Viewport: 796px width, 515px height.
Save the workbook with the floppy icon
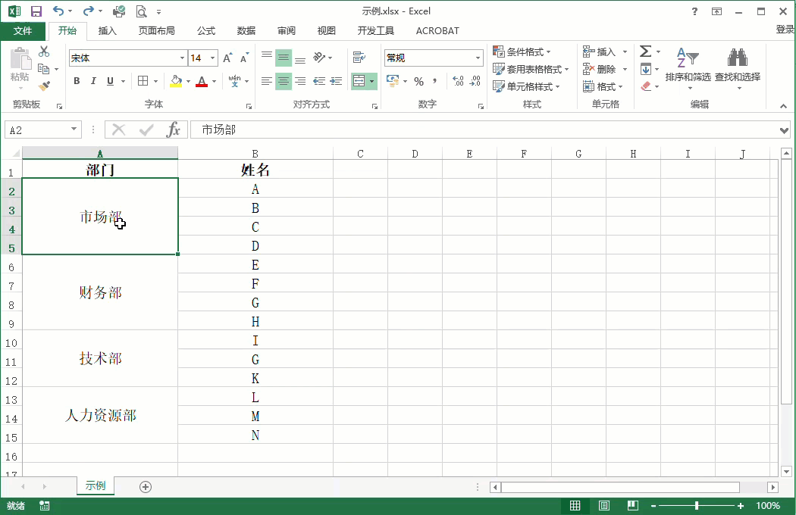[36, 11]
